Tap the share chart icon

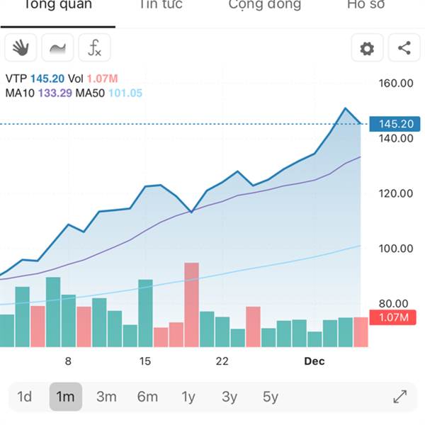(x=404, y=48)
